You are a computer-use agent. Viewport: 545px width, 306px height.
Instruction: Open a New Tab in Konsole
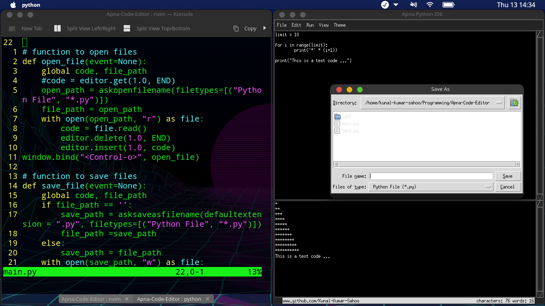click(x=26, y=28)
